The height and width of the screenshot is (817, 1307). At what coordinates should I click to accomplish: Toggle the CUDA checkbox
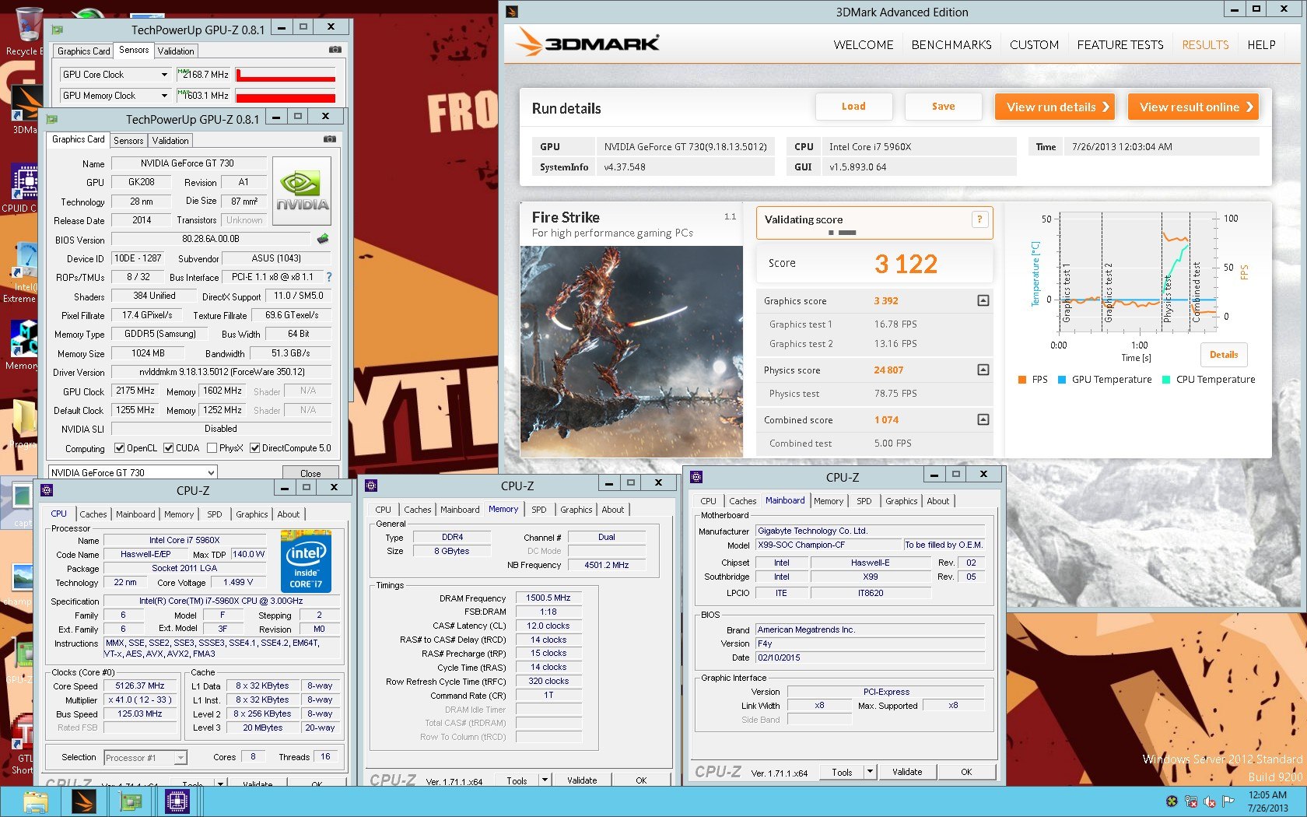point(168,448)
